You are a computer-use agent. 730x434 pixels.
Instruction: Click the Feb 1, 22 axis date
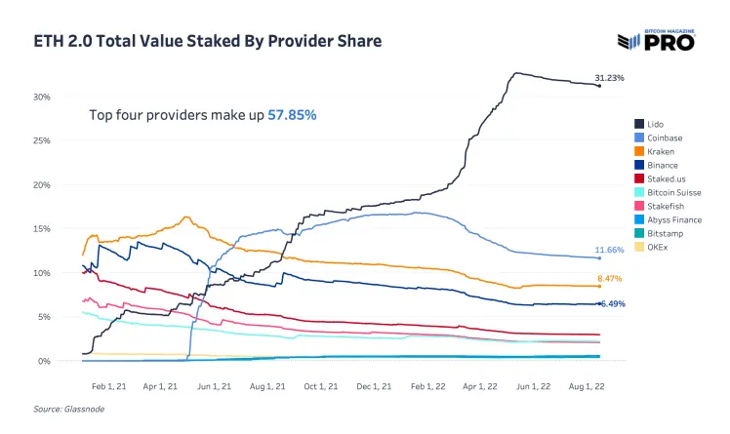pyautogui.click(x=427, y=386)
